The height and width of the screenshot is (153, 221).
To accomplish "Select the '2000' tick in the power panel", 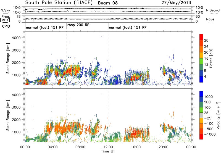I will coord(16,62).
